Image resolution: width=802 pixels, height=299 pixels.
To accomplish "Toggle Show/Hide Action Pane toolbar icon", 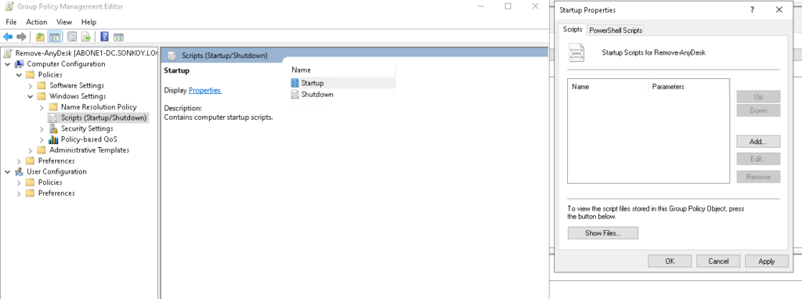I will (x=118, y=37).
